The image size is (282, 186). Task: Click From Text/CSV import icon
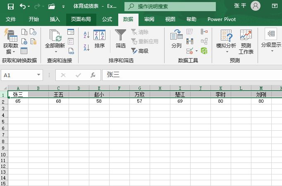coord(24,32)
